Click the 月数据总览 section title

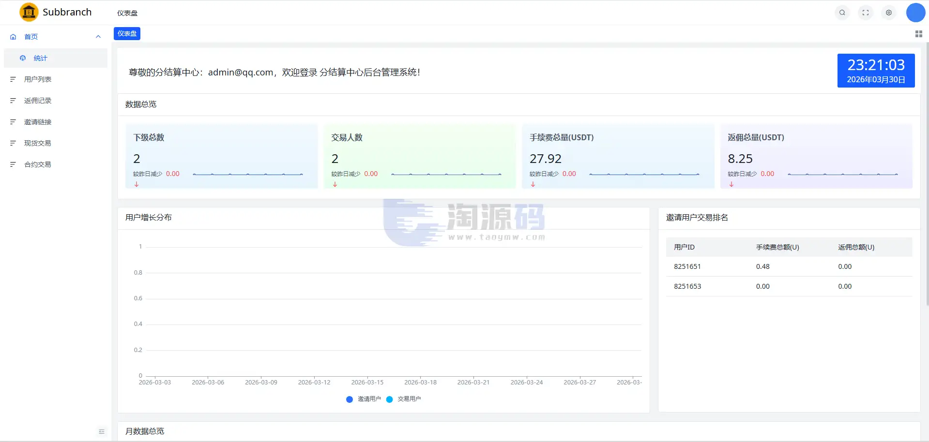(145, 431)
